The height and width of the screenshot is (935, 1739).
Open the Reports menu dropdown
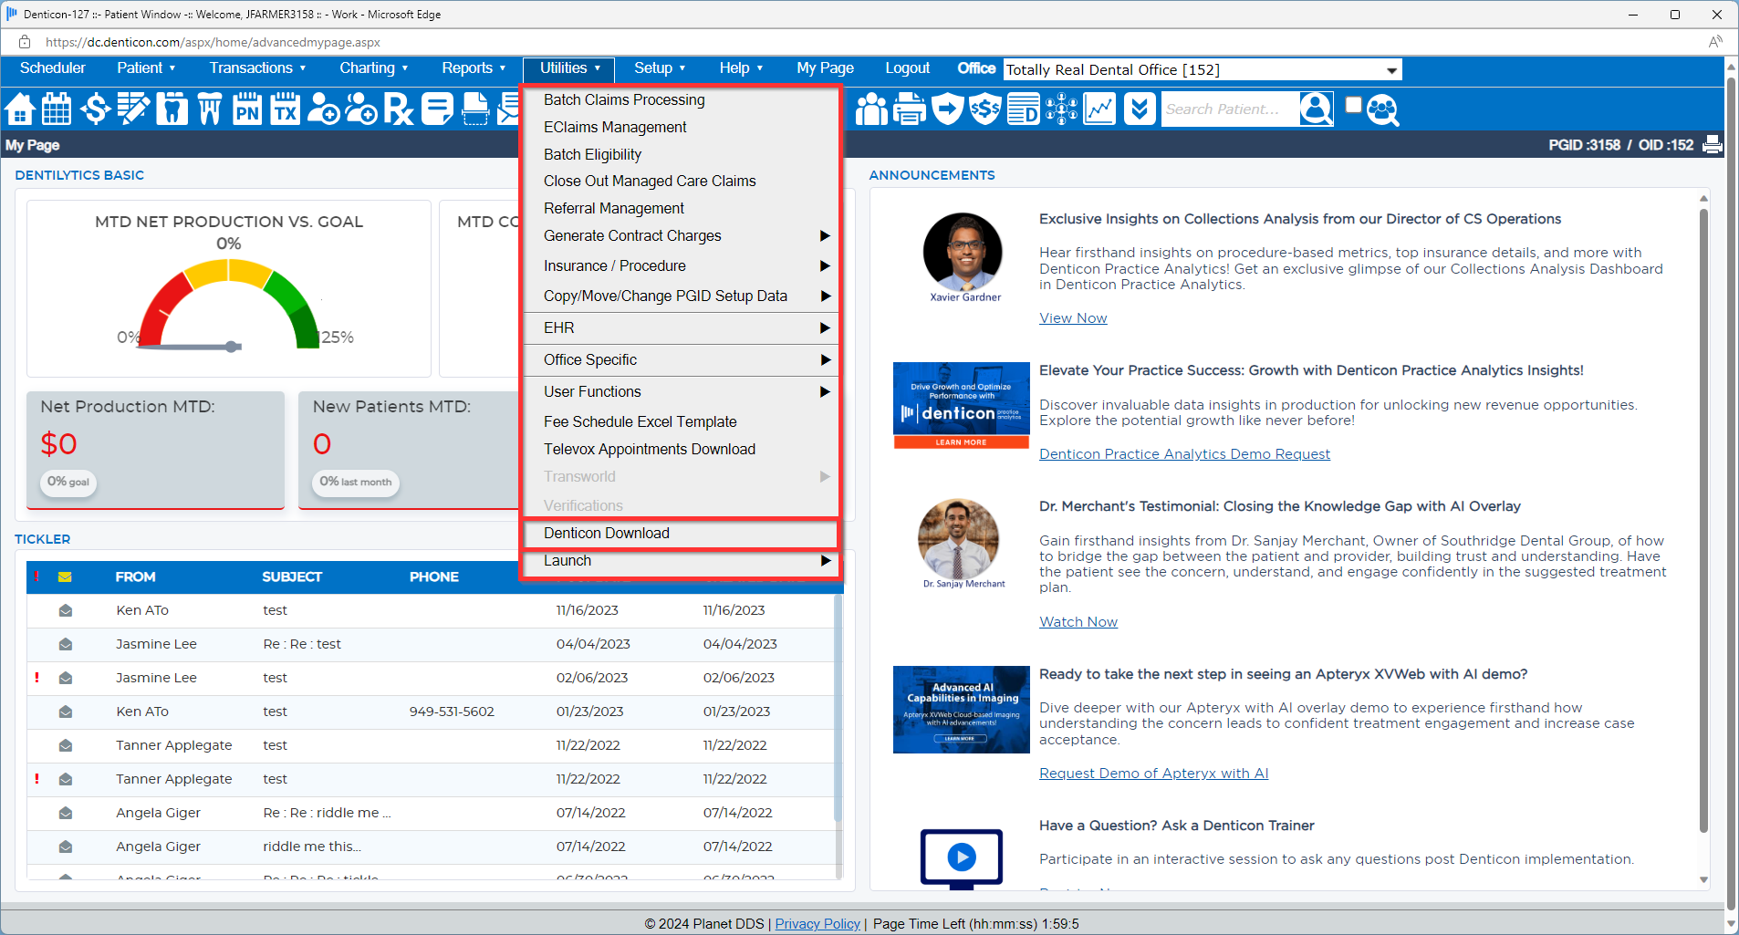click(474, 68)
